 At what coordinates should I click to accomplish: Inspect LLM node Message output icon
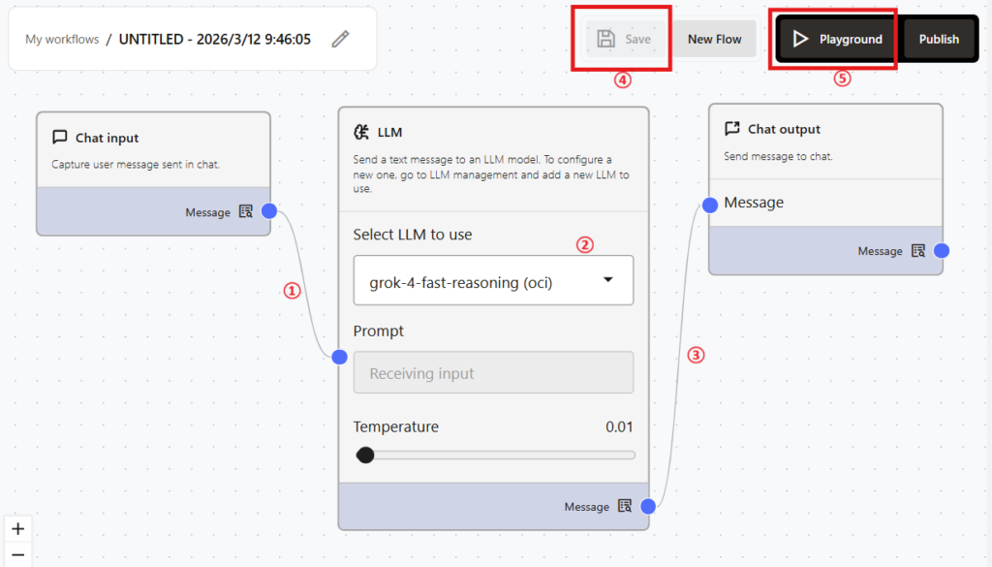point(625,506)
